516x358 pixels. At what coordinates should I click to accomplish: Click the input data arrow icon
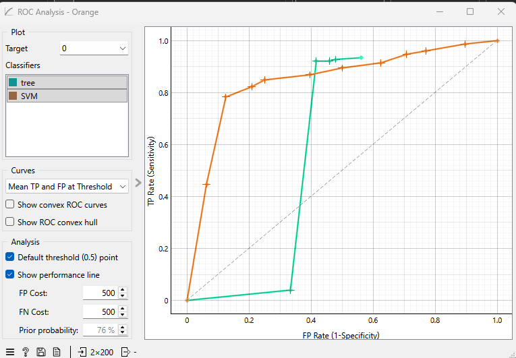coord(82,351)
